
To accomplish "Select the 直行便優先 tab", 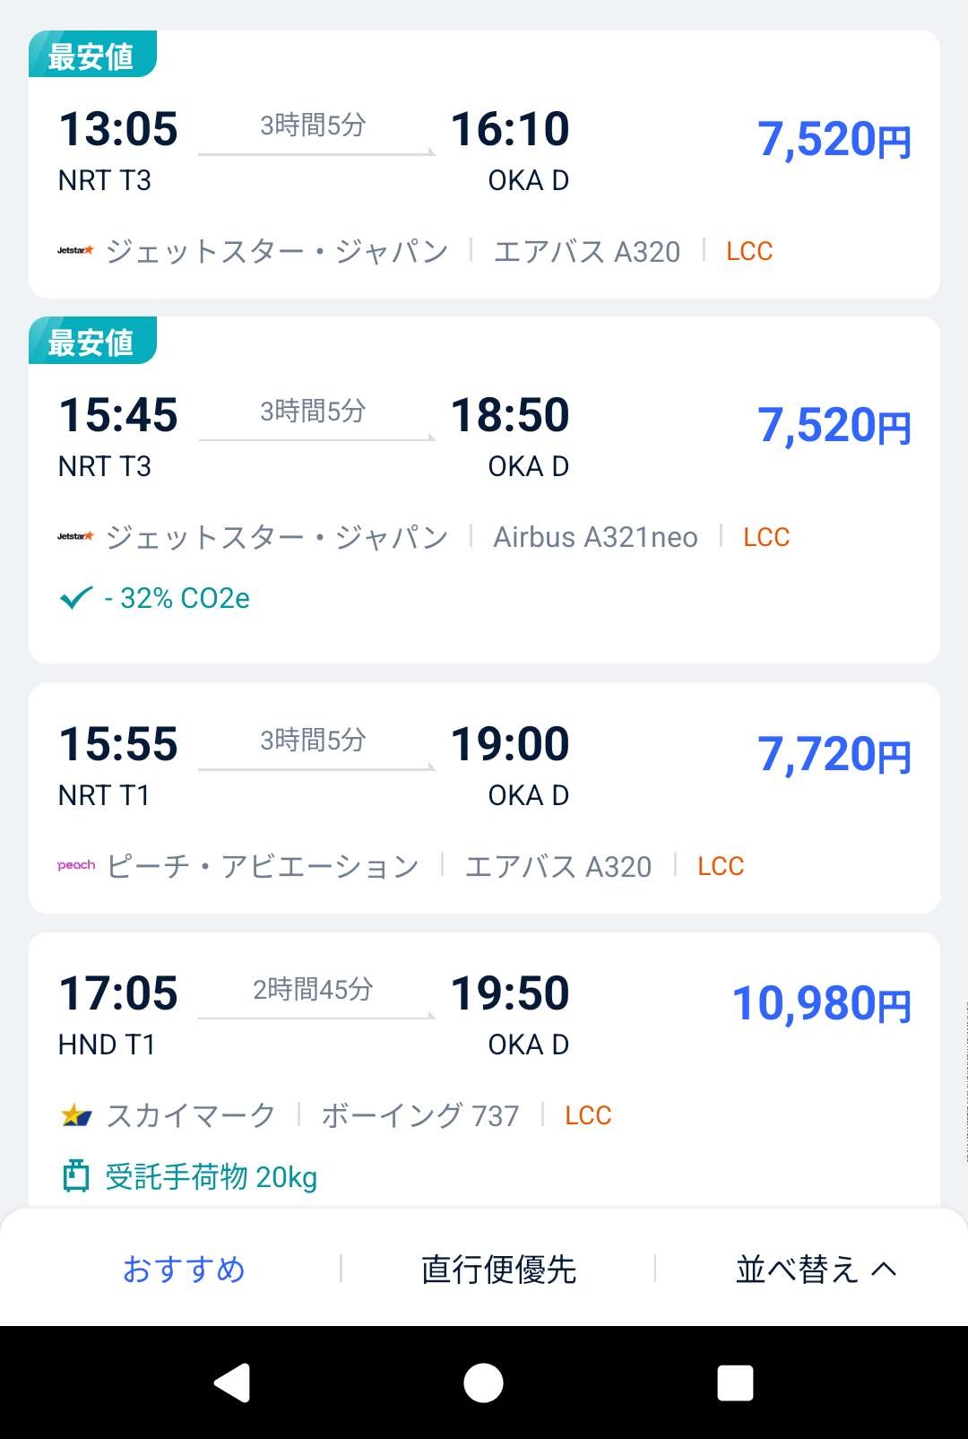I will [498, 1270].
